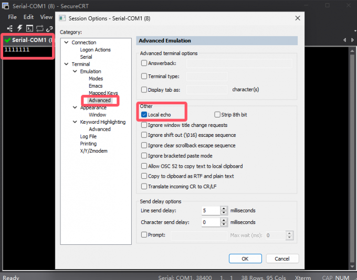Click OK to apply session options

tap(245, 259)
